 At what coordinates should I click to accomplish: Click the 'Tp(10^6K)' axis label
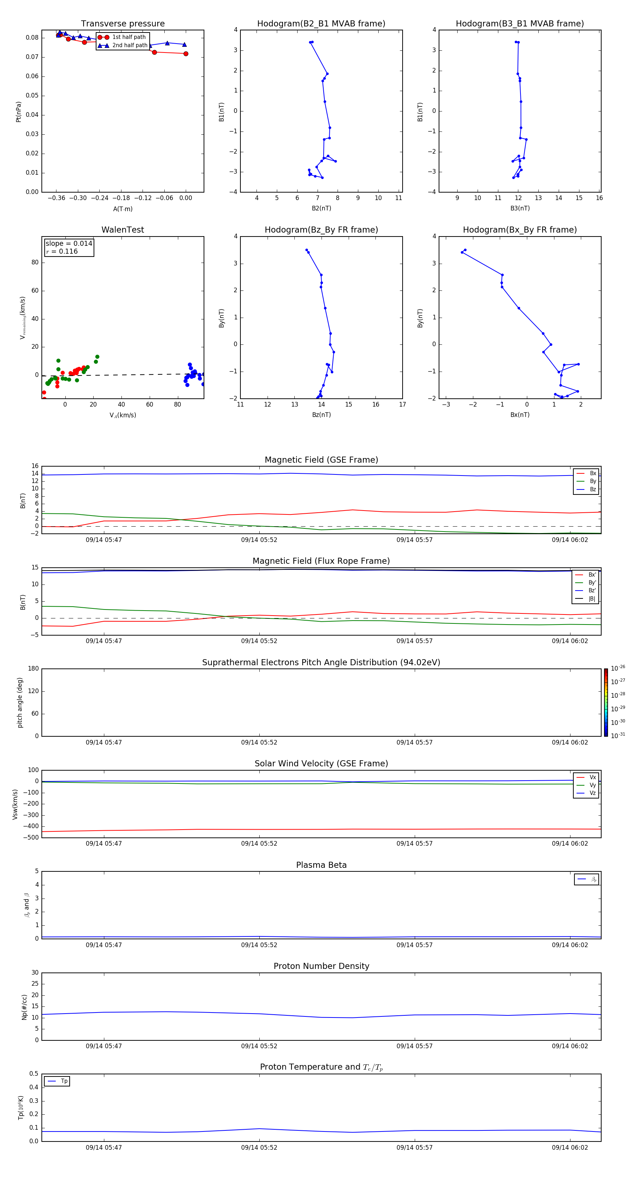[x=21, y=1108]
